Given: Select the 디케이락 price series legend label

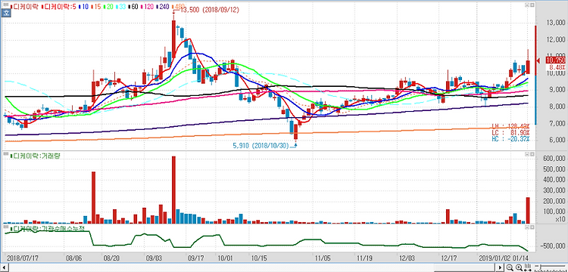Looking at the screenshot, I should coord(25,7).
